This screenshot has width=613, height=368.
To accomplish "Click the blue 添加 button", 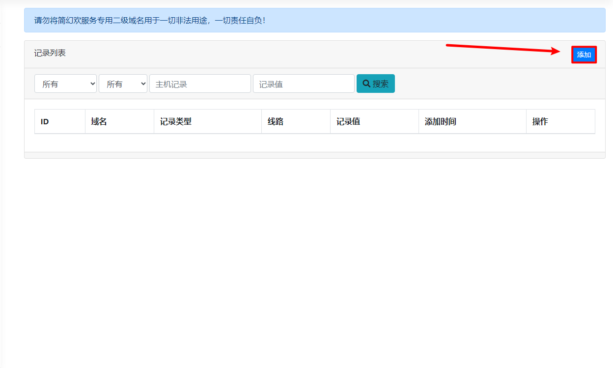I will (584, 55).
